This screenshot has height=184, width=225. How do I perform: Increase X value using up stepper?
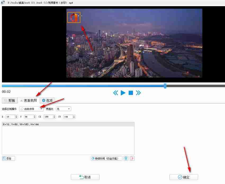(16, 116)
